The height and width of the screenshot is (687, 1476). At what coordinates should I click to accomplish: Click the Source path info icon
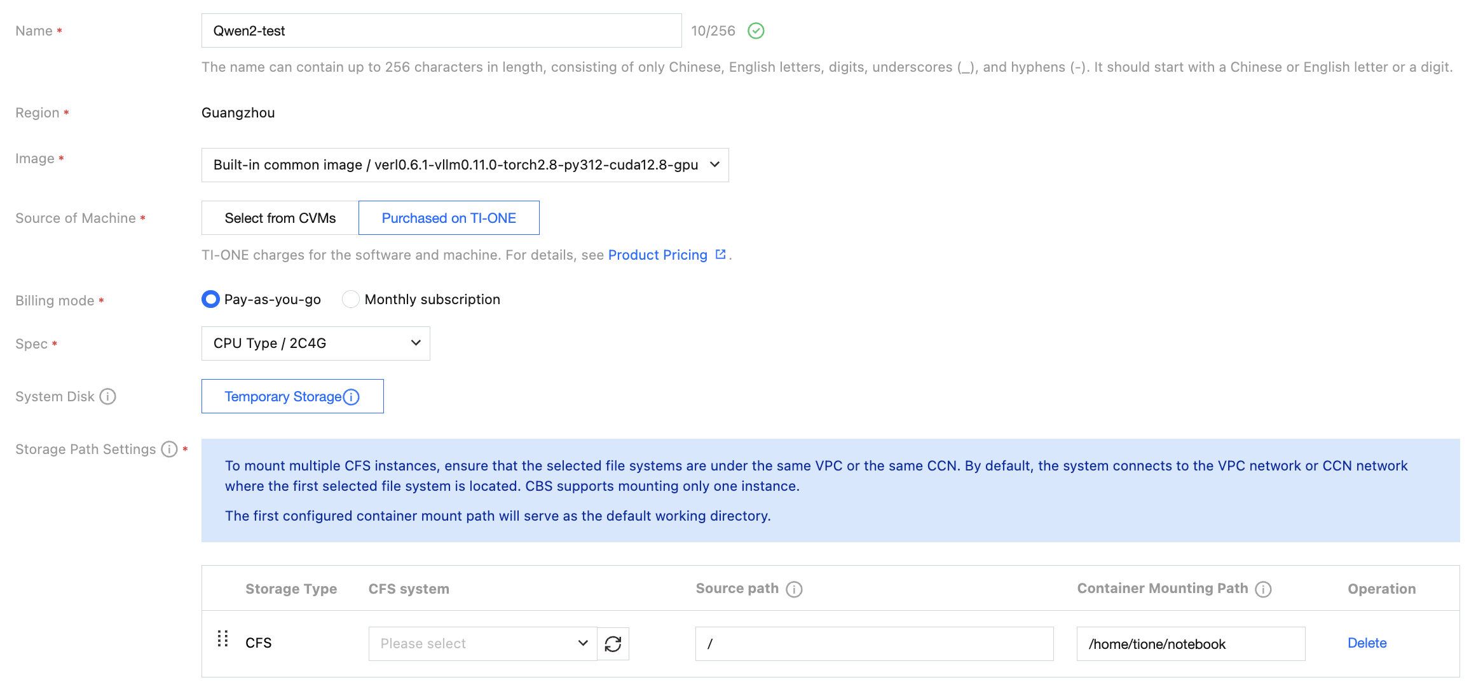(x=794, y=589)
